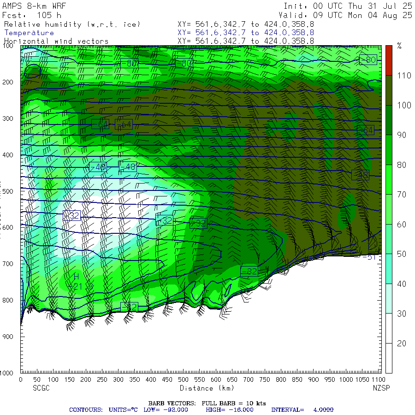The height and width of the screenshot is (415, 415).
Task: Click the '200' tick label on the pressure axis
Action: point(8,82)
